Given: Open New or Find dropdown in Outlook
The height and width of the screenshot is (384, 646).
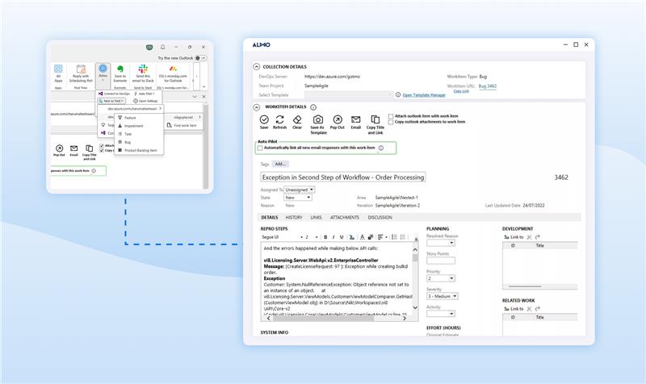Looking at the screenshot, I should (111, 101).
